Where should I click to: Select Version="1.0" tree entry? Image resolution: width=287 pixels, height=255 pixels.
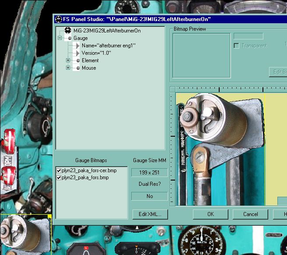pyautogui.click(x=96, y=53)
